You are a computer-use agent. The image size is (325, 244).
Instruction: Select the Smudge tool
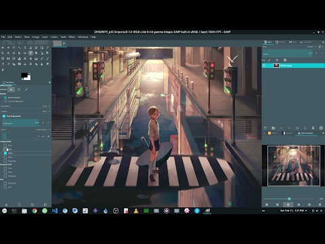(x=47, y=64)
